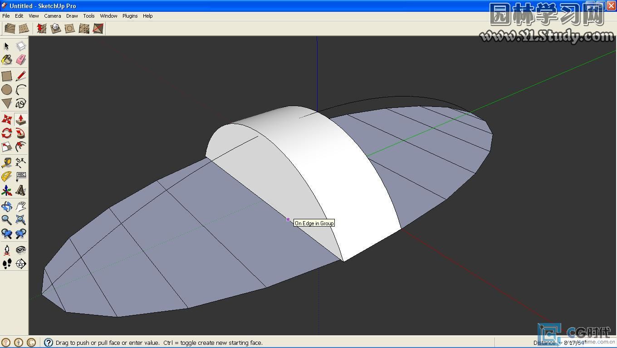Select the Offset tool

coord(21,147)
